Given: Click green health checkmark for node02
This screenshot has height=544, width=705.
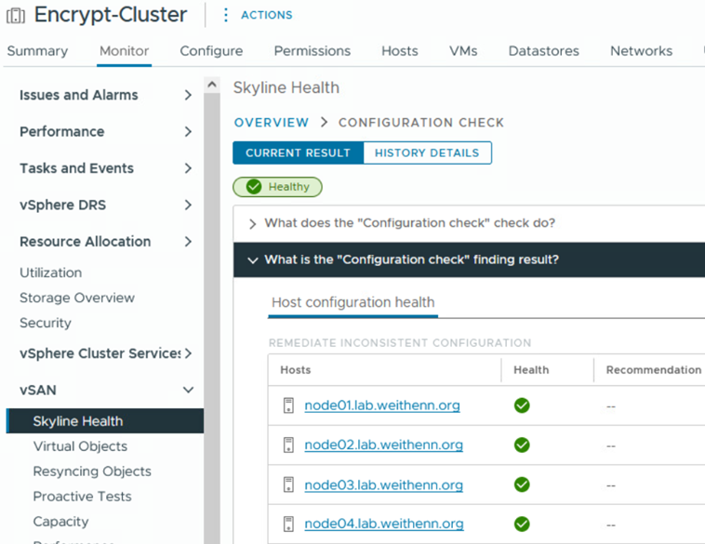Looking at the screenshot, I should point(522,445).
